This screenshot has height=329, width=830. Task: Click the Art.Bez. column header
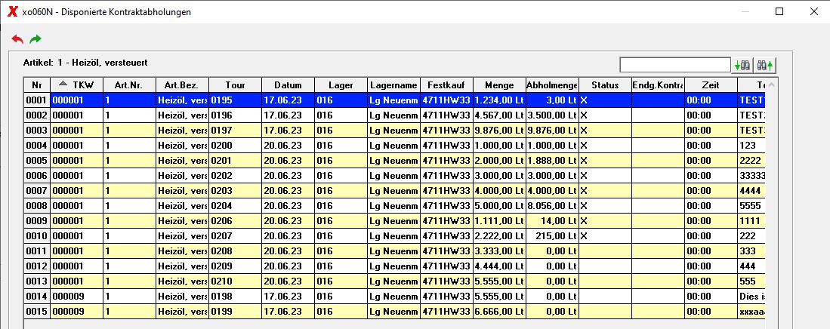183,85
